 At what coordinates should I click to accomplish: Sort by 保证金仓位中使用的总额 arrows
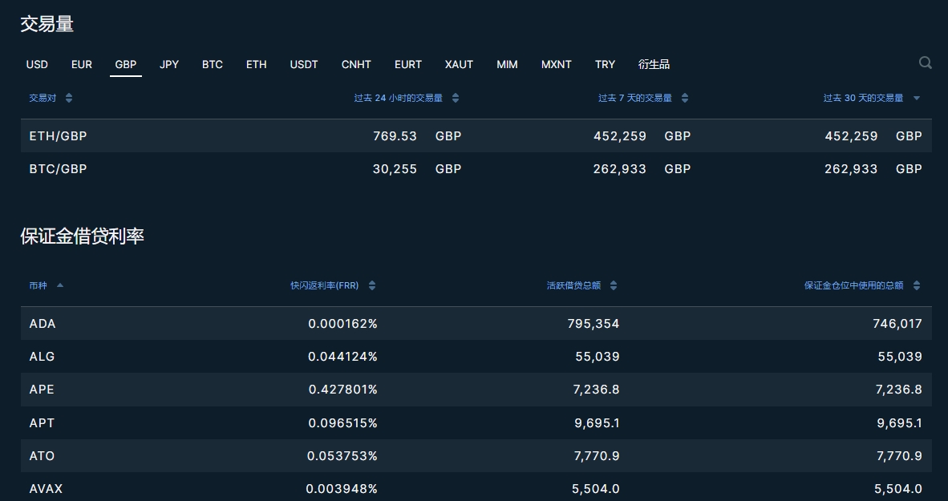(x=917, y=285)
